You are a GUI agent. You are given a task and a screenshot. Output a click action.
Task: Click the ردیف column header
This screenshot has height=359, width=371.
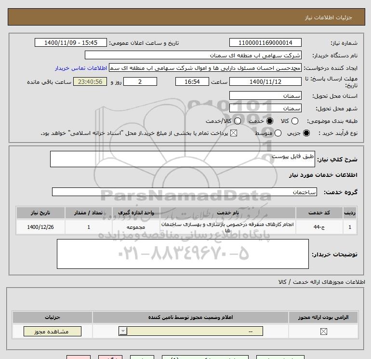coord(350,213)
